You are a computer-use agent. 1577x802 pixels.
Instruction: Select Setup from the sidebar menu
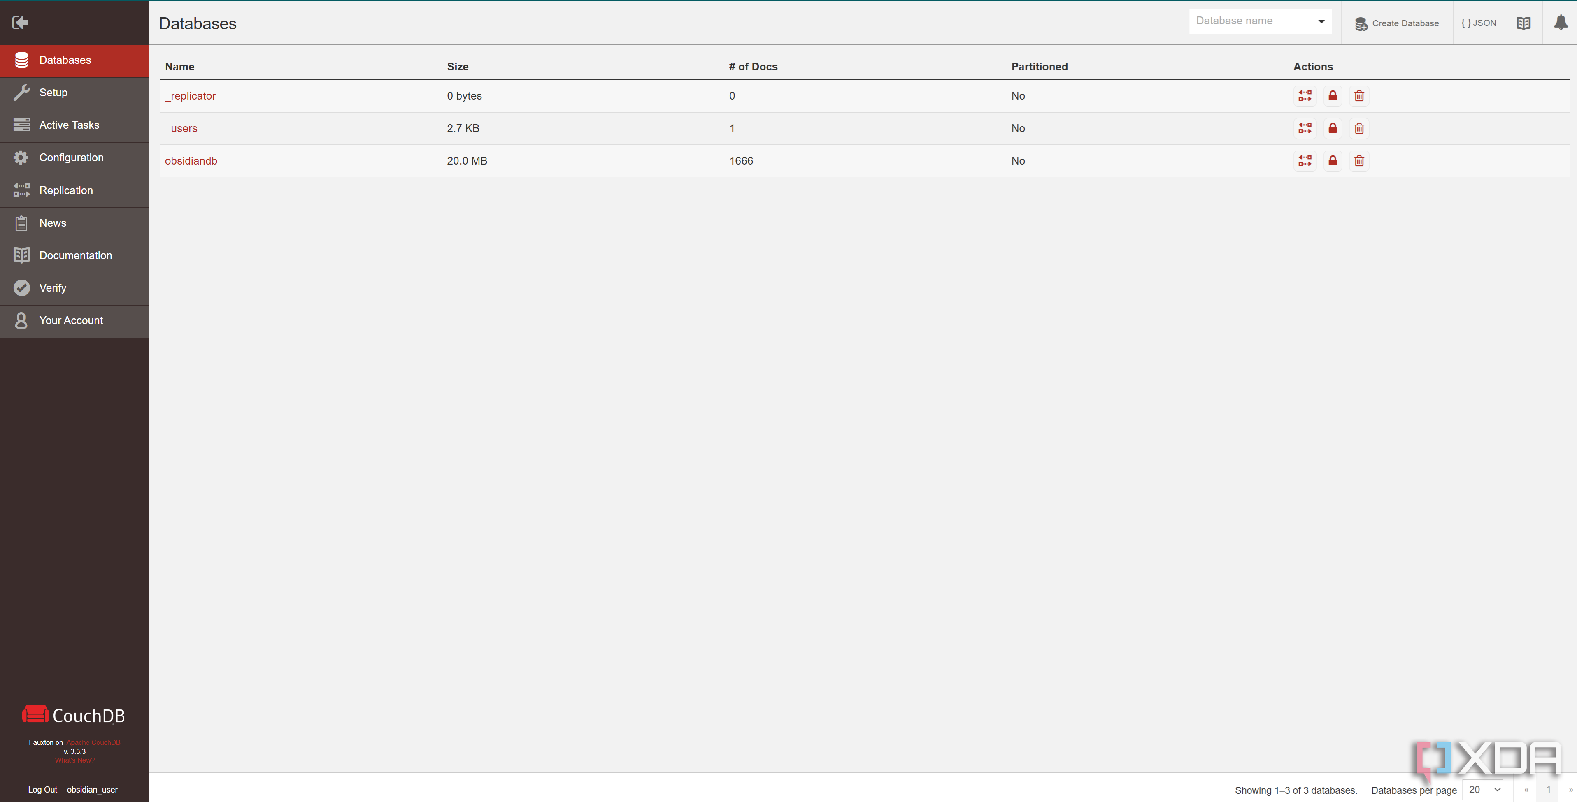pos(53,93)
